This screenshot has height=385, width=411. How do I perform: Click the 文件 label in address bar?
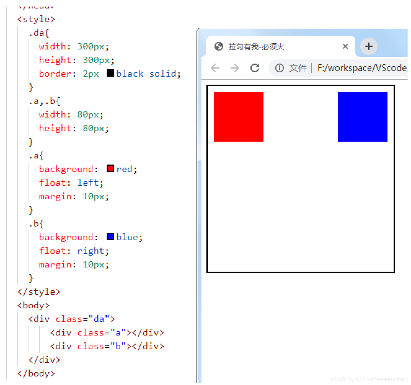298,68
